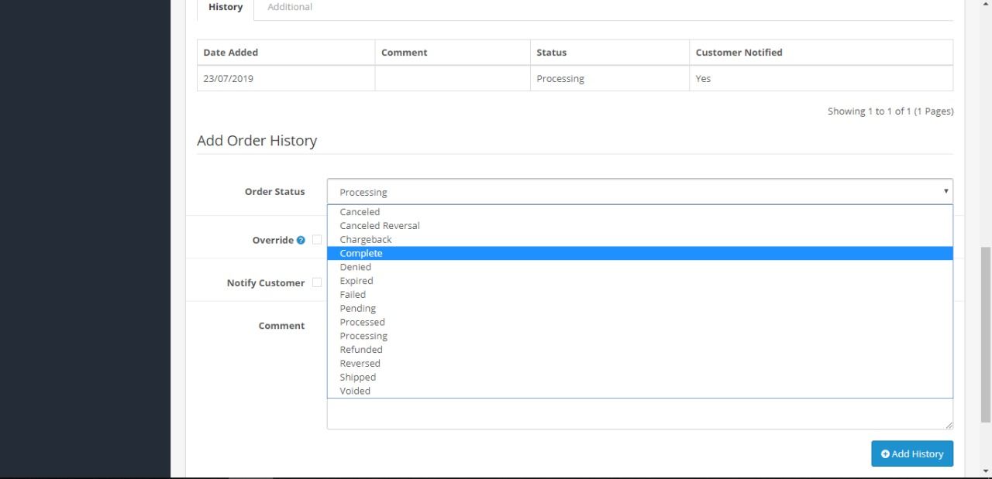992x479 pixels.
Task: Pick Denied order status
Action: pos(356,268)
